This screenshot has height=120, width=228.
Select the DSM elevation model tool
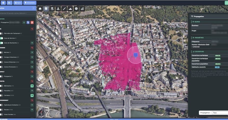(x=52, y=9)
